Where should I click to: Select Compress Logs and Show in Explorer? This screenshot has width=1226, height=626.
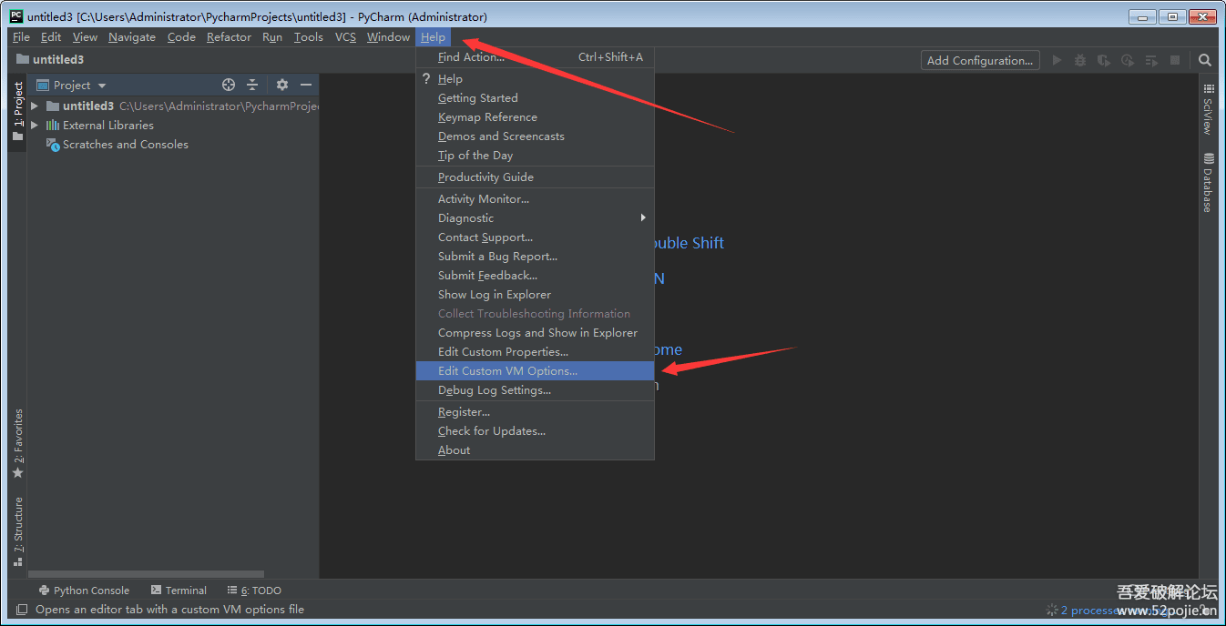point(535,333)
